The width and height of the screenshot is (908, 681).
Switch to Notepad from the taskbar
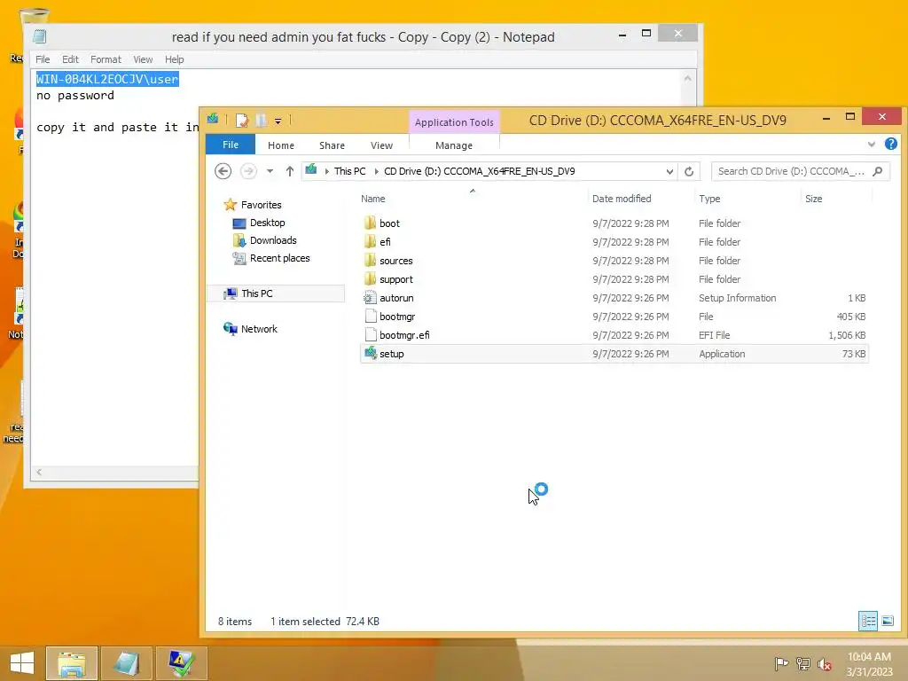pos(127,663)
